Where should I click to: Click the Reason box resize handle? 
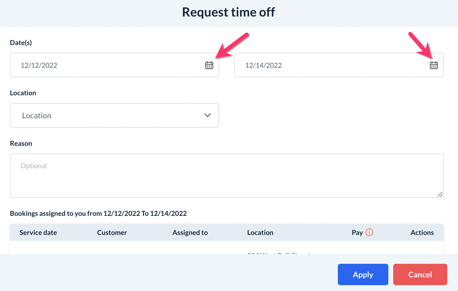point(440,194)
